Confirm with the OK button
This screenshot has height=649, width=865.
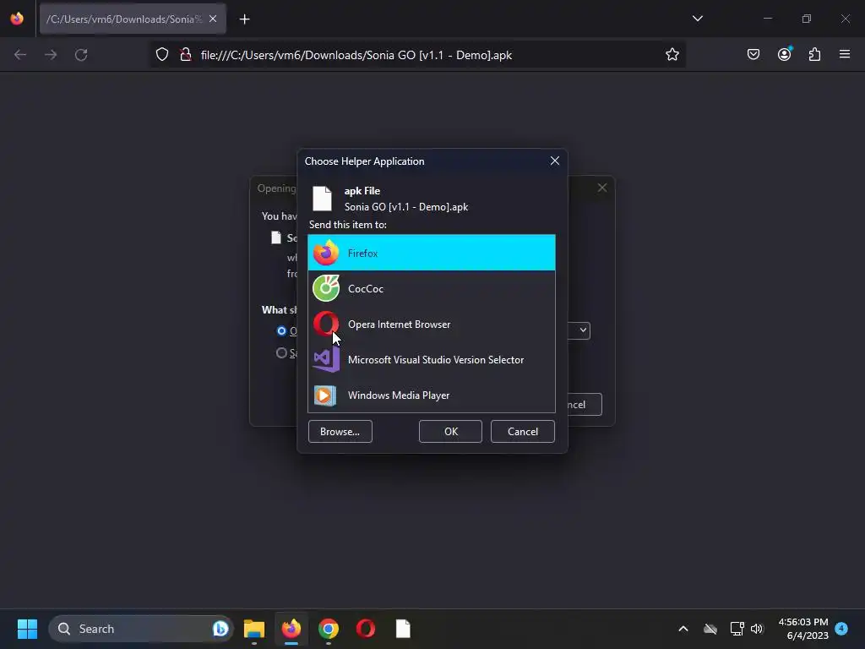(x=451, y=432)
